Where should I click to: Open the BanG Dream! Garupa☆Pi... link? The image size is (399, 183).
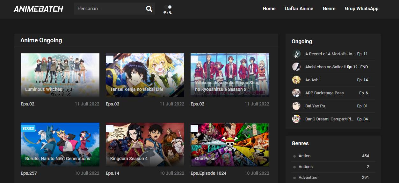pos(330,119)
